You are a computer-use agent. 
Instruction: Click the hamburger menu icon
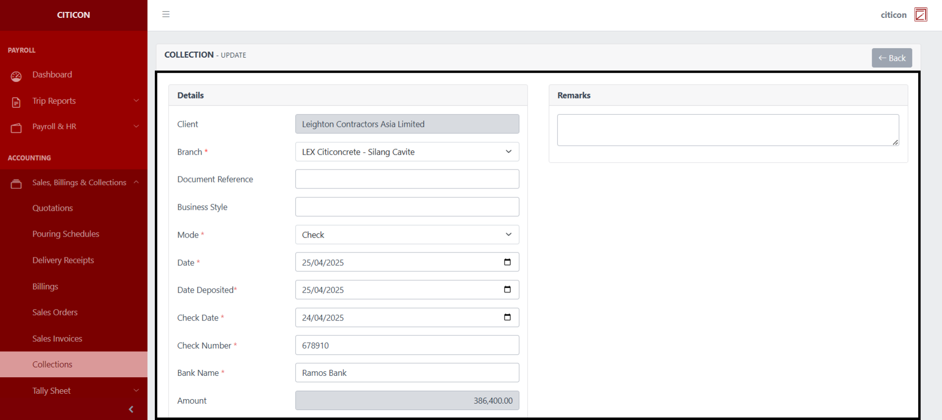166,14
